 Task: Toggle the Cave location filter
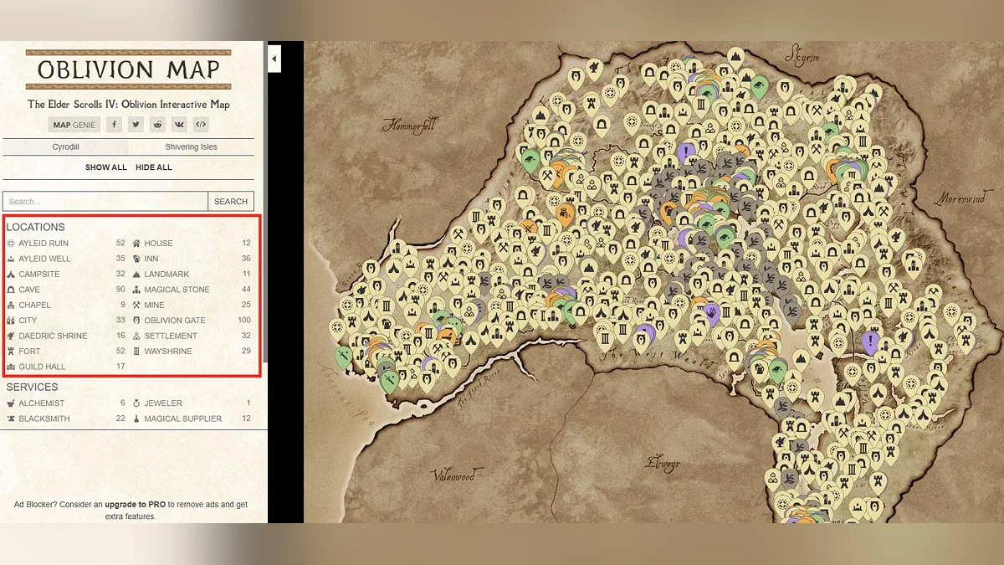click(x=29, y=290)
